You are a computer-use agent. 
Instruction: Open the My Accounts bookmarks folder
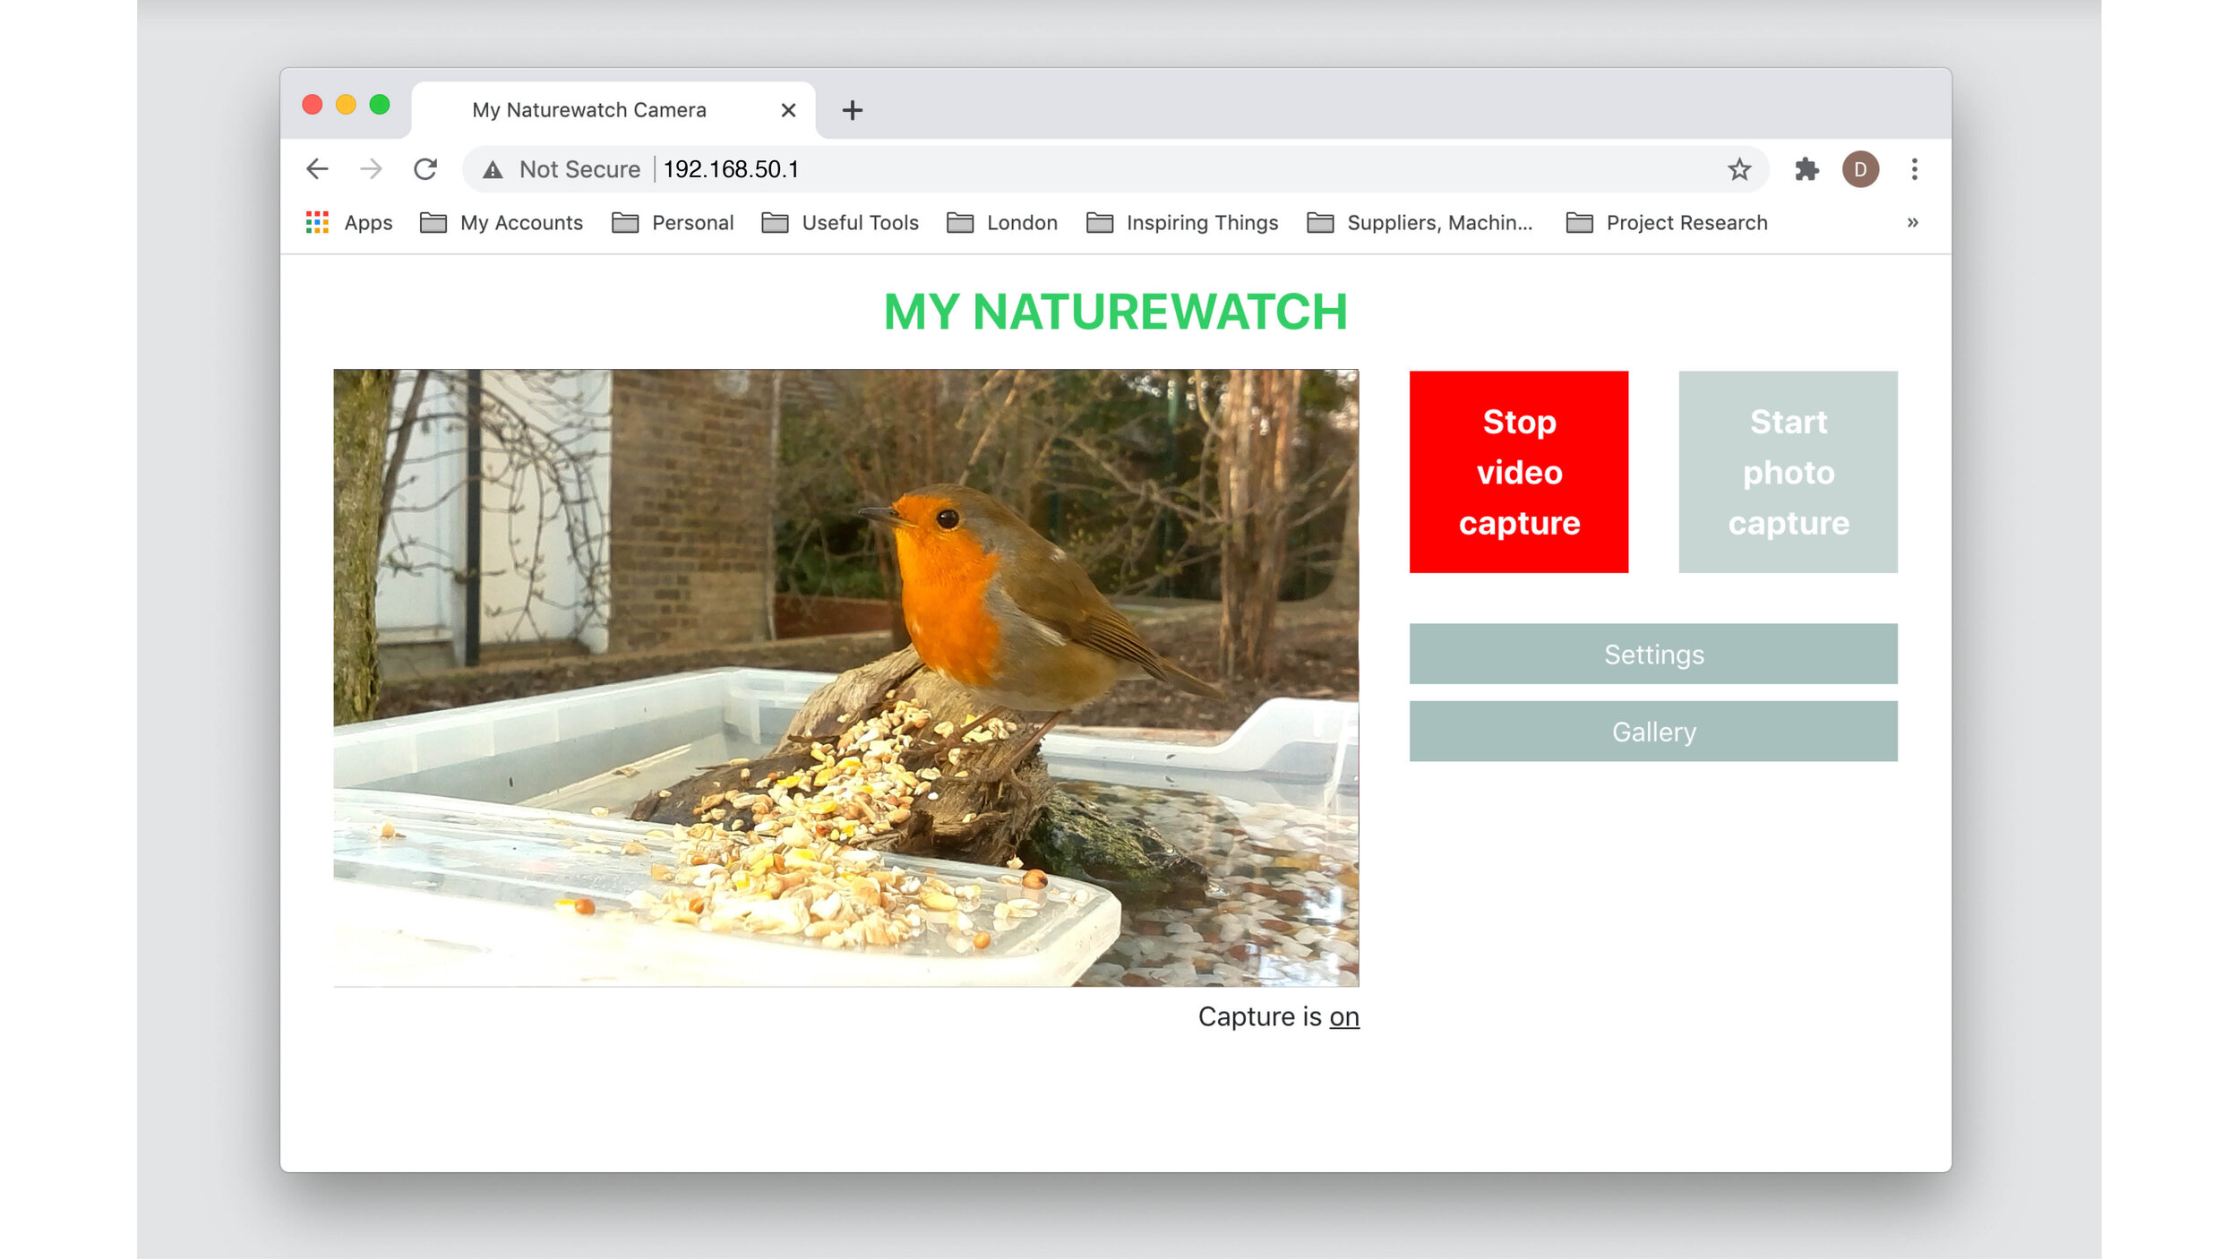click(x=521, y=221)
